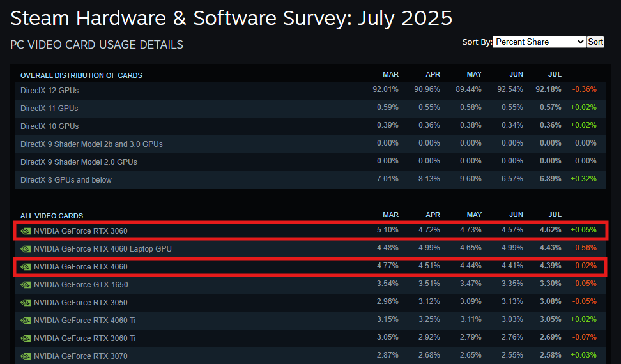Viewport: 621px width, 364px height.
Task: Click the +0.05% change on RTX 3060 row
Action: click(x=583, y=230)
